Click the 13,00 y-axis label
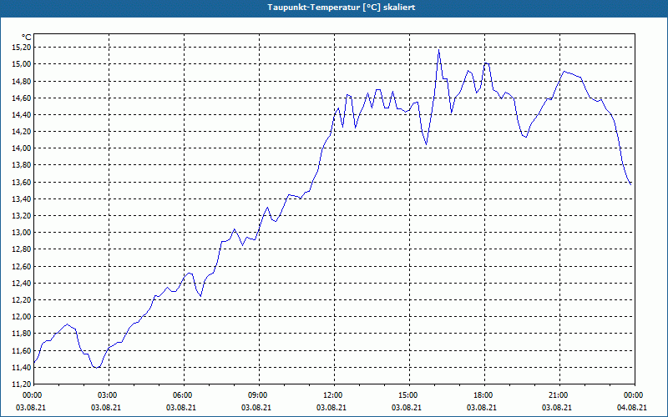This screenshot has width=668, height=417. point(20,233)
